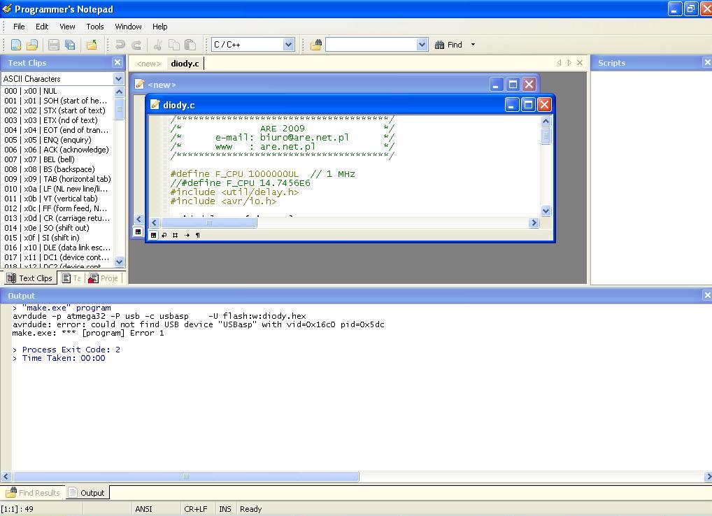Toggle word wrap in diody.c editor

point(164,235)
